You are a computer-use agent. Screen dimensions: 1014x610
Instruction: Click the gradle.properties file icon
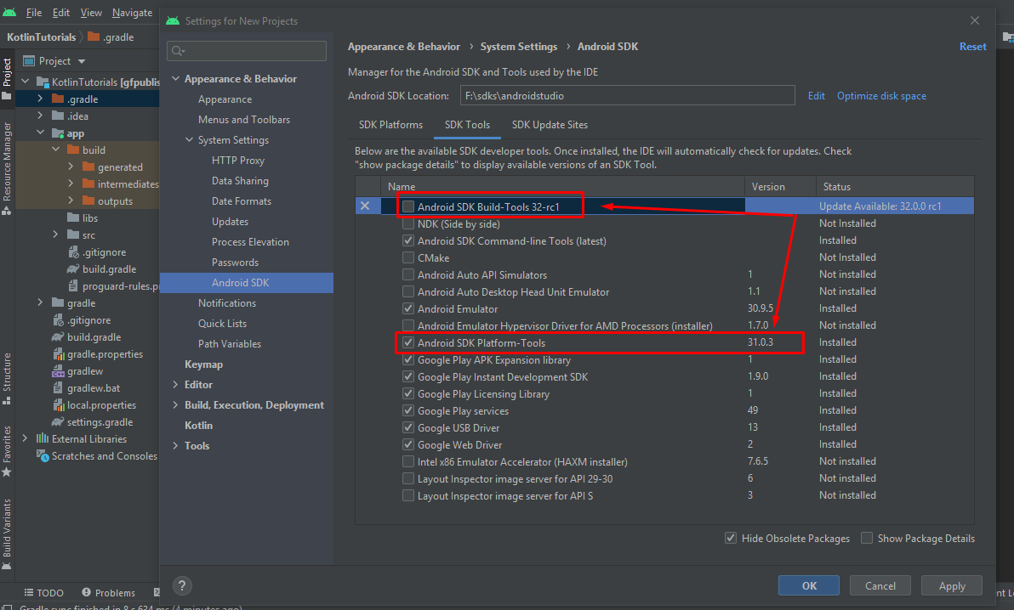point(58,354)
